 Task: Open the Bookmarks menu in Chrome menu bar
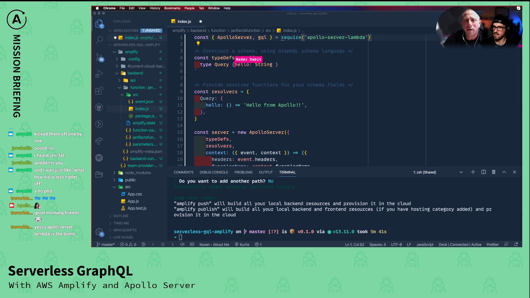172,8
